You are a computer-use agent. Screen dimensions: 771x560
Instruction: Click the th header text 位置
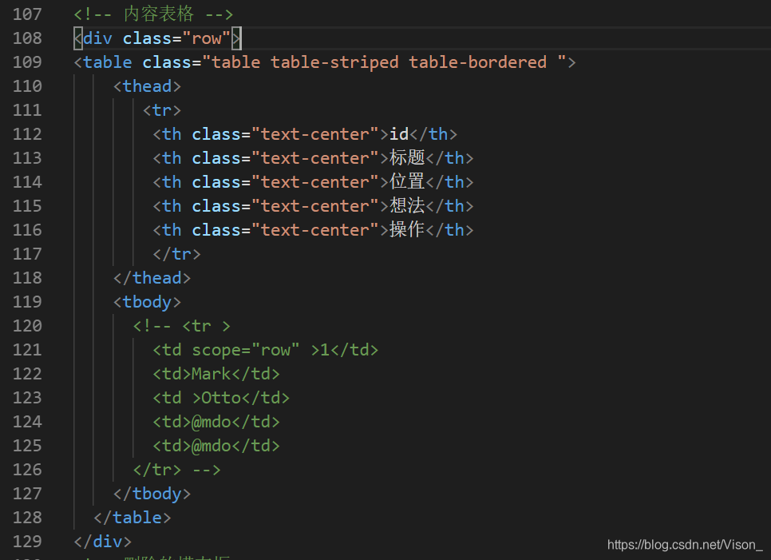click(407, 182)
